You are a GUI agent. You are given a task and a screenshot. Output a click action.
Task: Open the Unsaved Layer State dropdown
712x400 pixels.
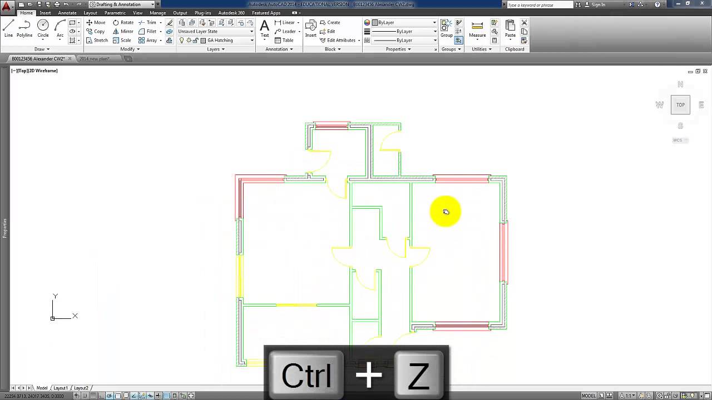(x=215, y=32)
